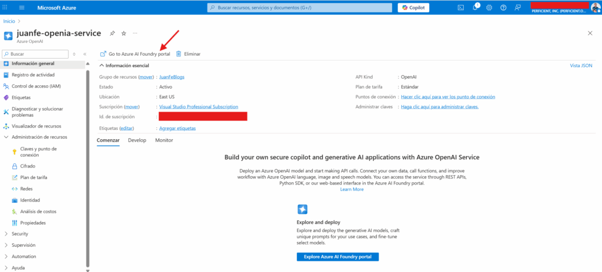
Task: Click the Eliminar trash button
Action: 188,53
